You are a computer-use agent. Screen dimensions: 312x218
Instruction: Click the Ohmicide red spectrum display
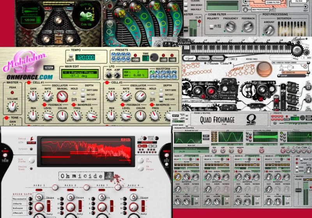pos(86,151)
